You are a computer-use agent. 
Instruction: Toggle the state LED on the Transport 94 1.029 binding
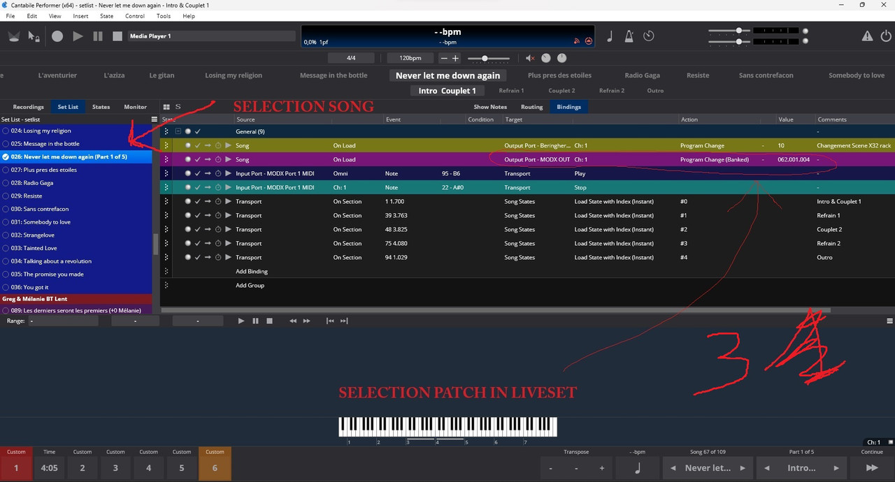(x=187, y=257)
